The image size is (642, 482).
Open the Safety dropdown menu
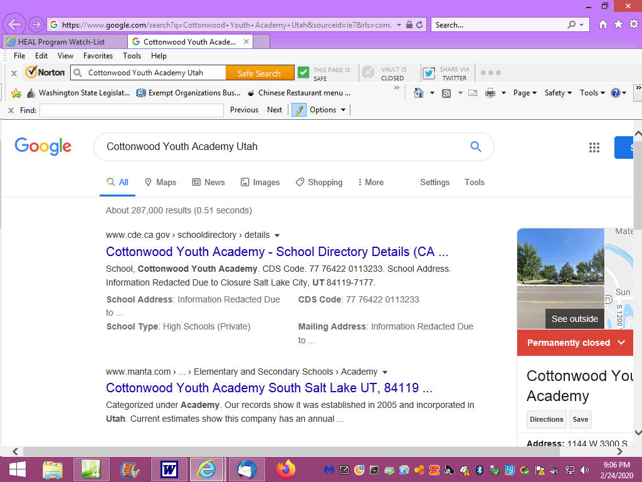558,93
